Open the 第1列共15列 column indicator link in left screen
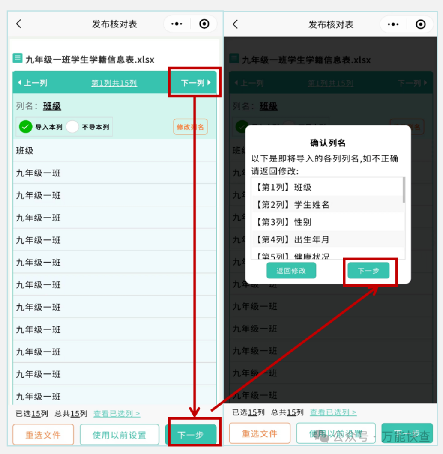The height and width of the screenshot is (454, 443). pyautogui.click(x=114, y=83)
